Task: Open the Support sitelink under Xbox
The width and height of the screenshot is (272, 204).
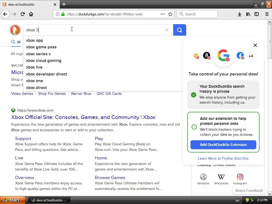Action: point(23,138)
